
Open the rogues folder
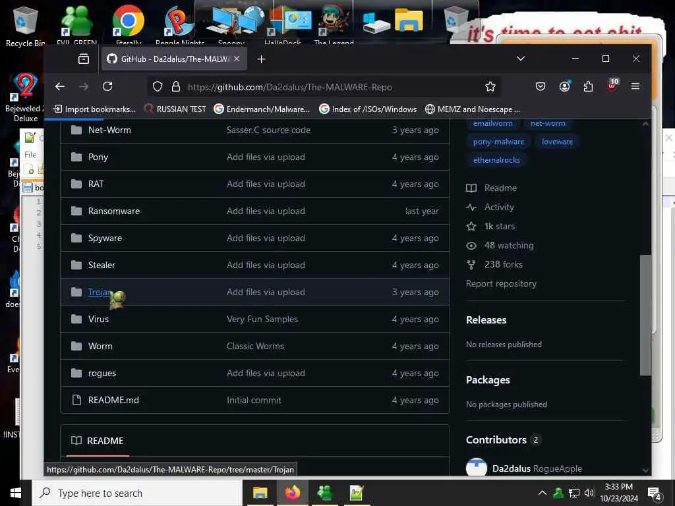tap(102, 374)
